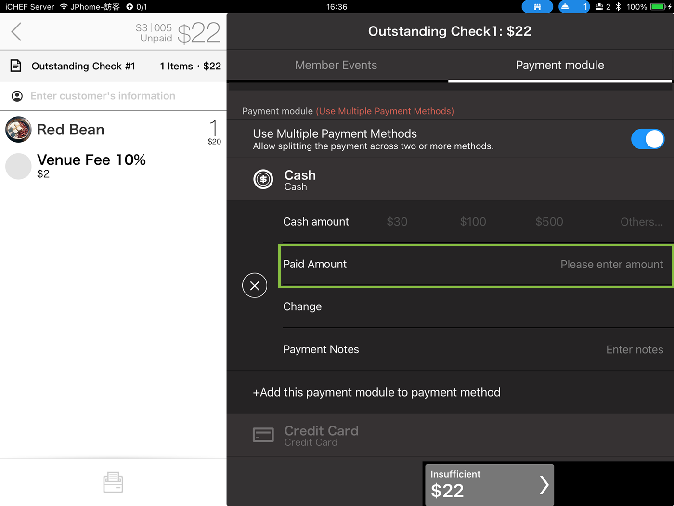Tap the back arrow icon

tap(17, 32)
